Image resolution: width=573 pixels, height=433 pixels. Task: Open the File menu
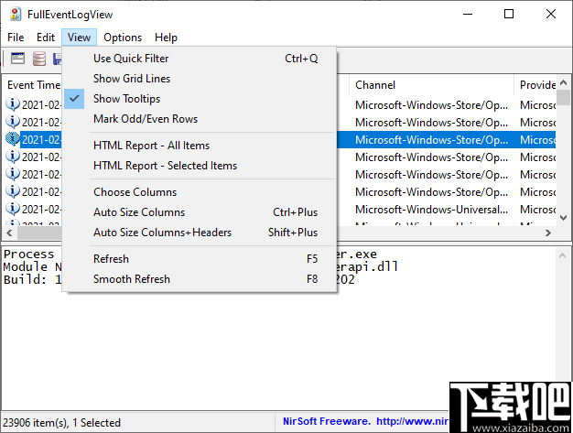[16, 38]
